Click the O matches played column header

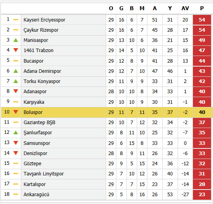(x=111, y=8)
